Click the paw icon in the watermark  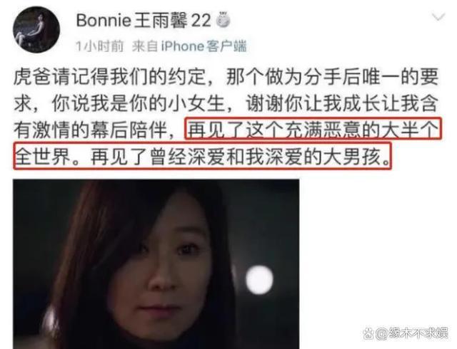368,333
